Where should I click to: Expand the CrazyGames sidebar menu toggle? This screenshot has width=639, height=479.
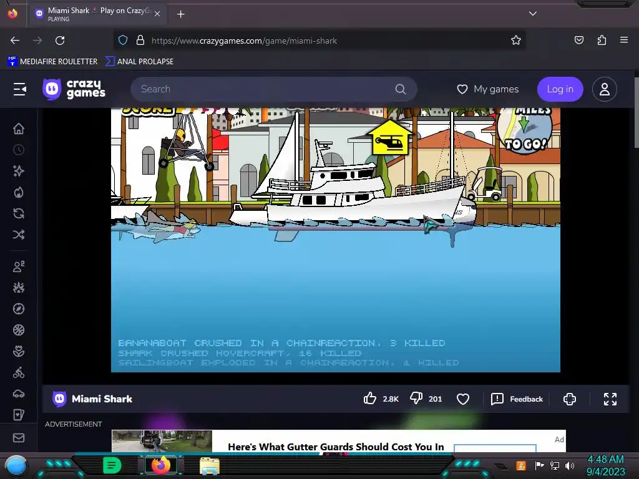19,89
